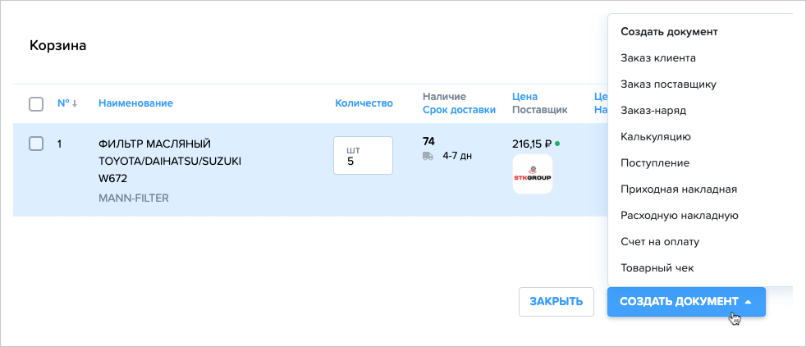806x347 pixels.
Task: Pick Приходная накладная from the list
Action: pos(679,189)
